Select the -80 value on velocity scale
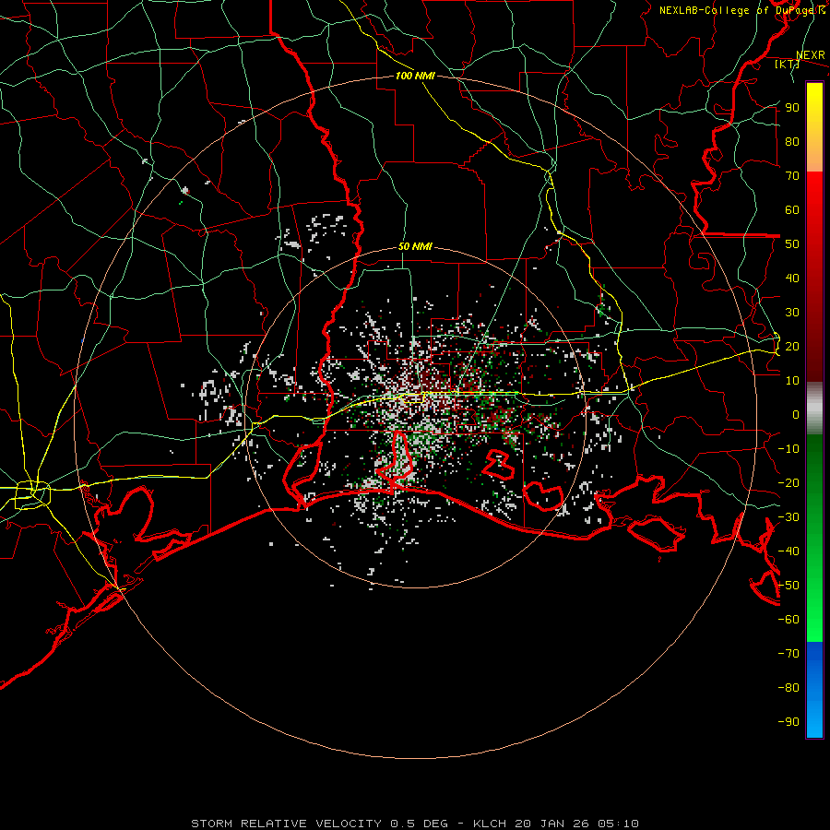The width and height of the screenshot is (830, 830). [788, 688]
